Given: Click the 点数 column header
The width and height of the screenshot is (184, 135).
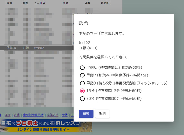Looking at the screenshot, I should coord(87,3).
